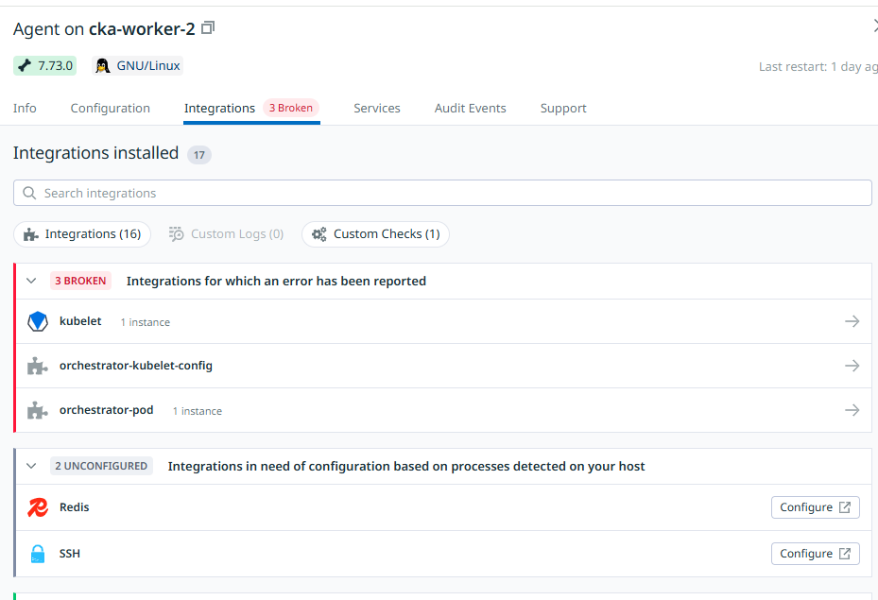This screenshot has height=600, width=878.
Task: Click the orchestrator-pod puzzle piece icon
Action: pyautogui.click(x=38, y=411)
